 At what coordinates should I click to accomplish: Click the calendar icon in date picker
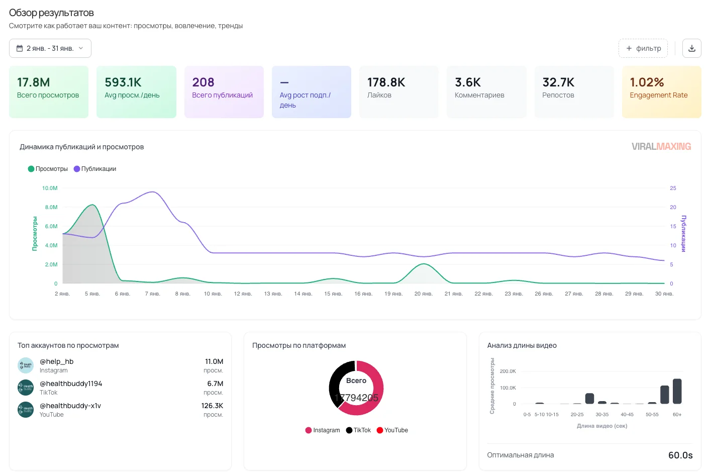click(x=20, y=48)
